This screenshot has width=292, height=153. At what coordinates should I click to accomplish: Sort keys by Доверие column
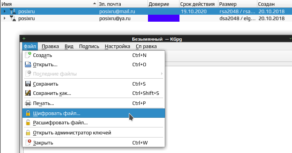click(x=163, y=4)
